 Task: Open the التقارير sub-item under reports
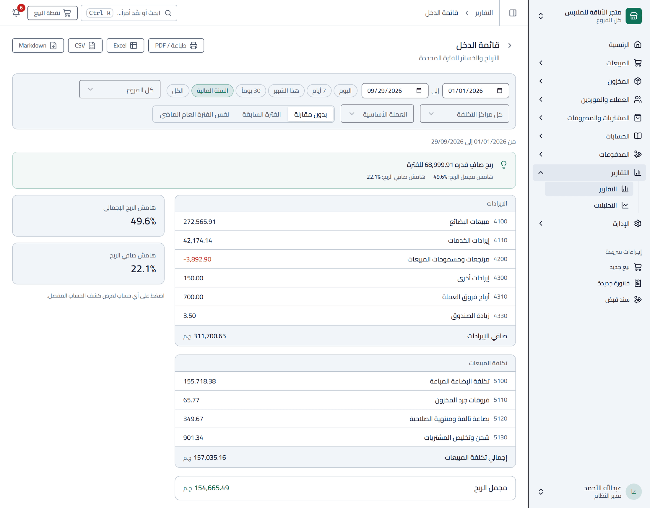click(588, 189)
